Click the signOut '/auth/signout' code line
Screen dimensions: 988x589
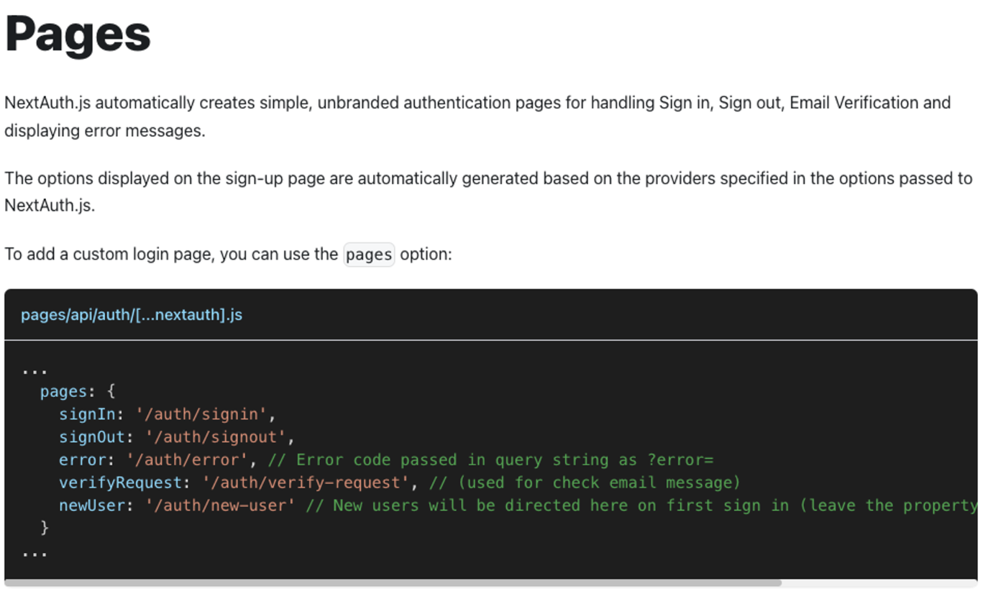[x=177, y=437]
